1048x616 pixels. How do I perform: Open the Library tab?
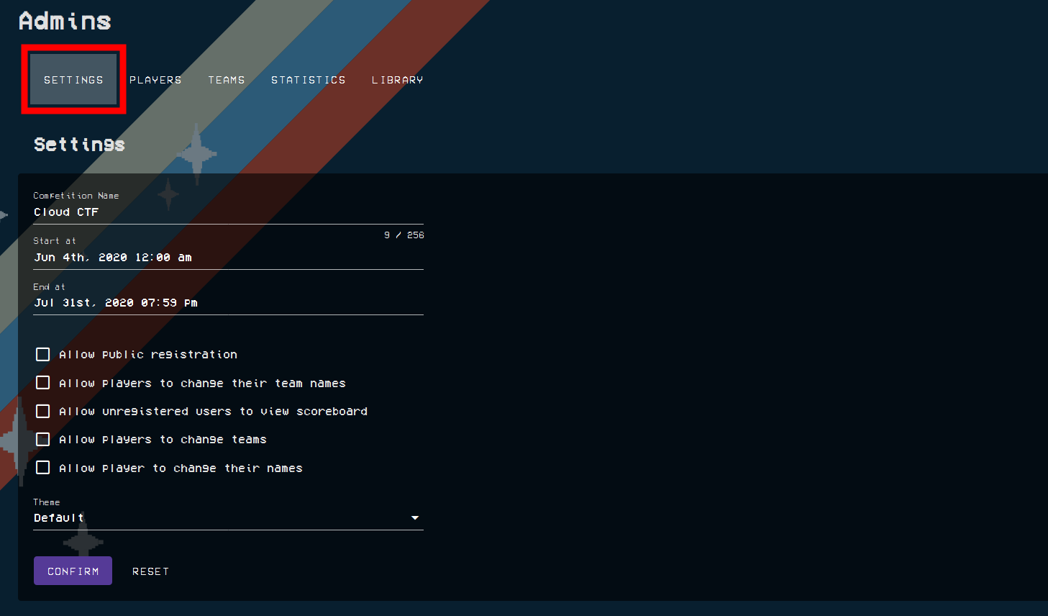click(396, 80)
